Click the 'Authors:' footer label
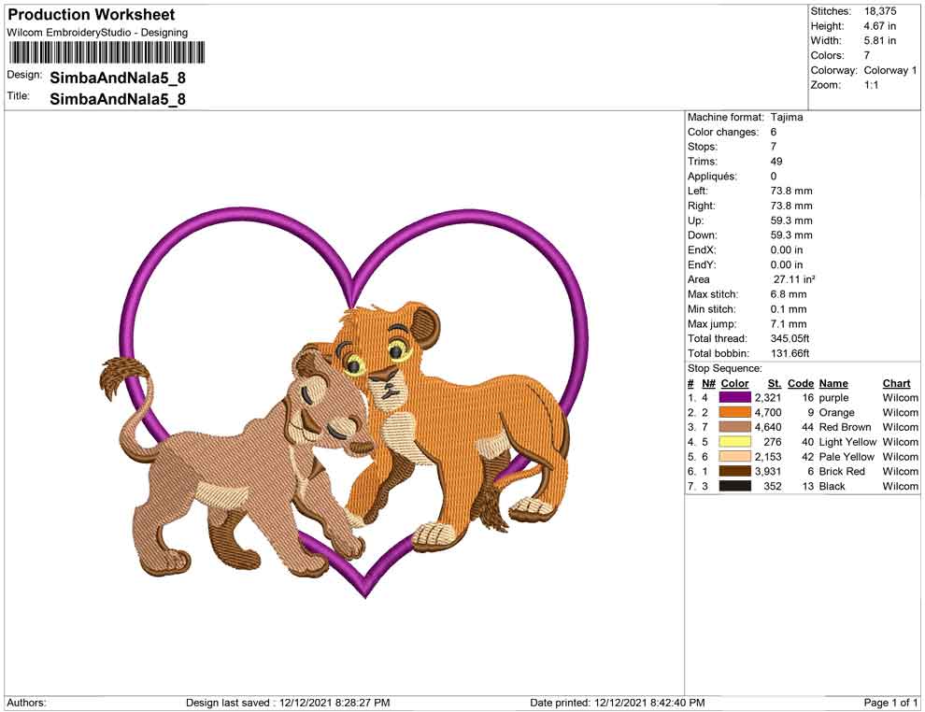The width and height of the screenshot is (925, 712). [x=26, y=703]
